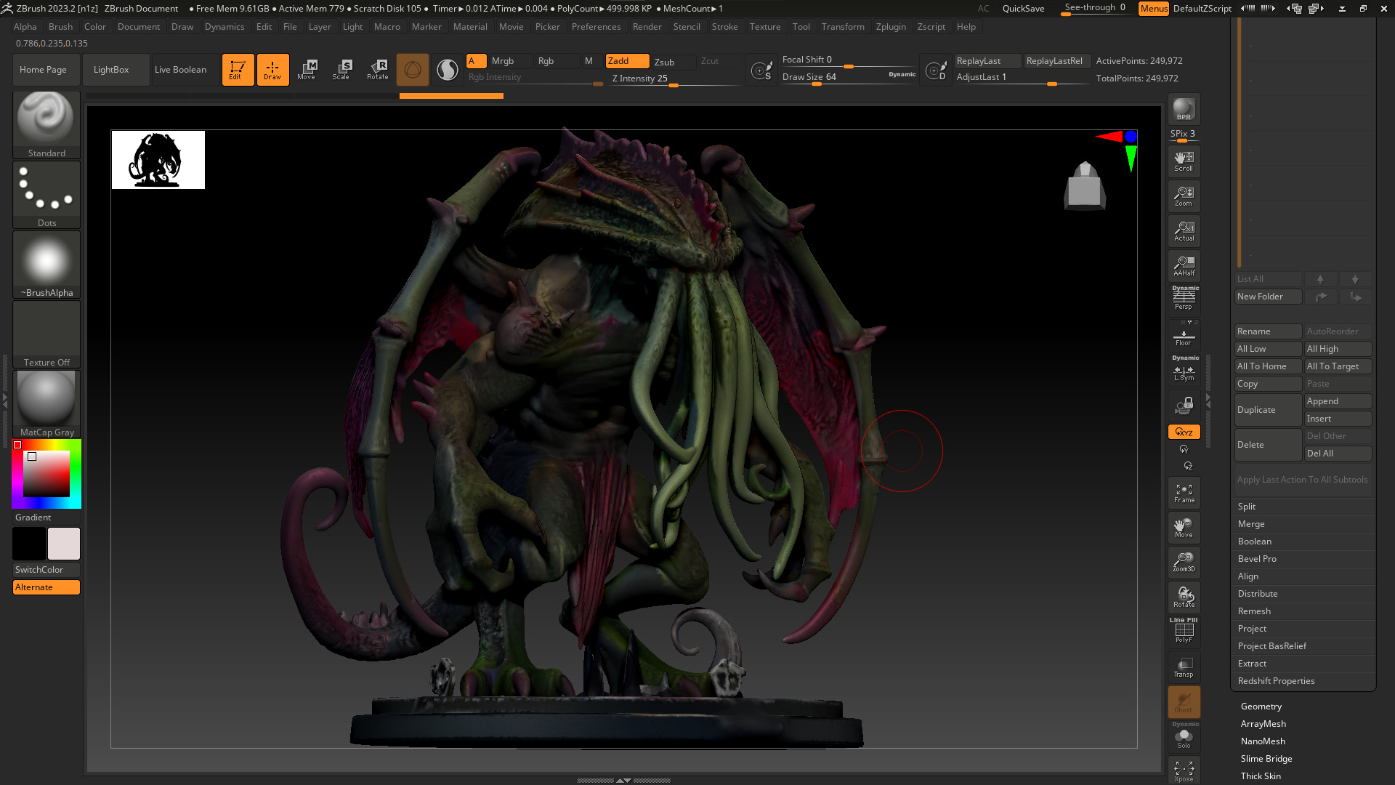Toggle the Floor grid
Viewport: 1395px width, 785px height.
coord(1184,335)
